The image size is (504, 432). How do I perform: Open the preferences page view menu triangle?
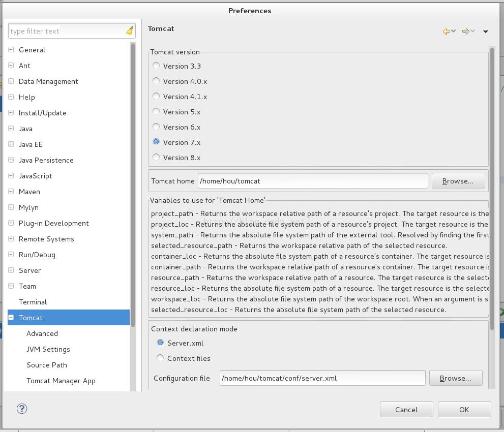click(x=486, y=32)
